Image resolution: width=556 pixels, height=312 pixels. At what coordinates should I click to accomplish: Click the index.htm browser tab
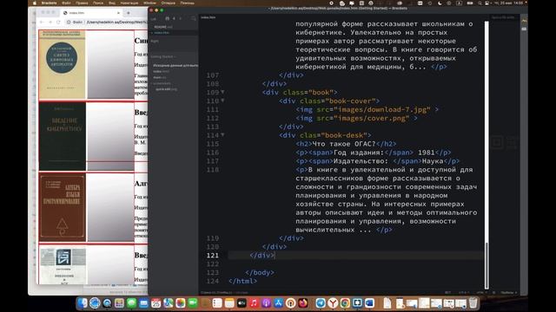click(x=92, y=13)
